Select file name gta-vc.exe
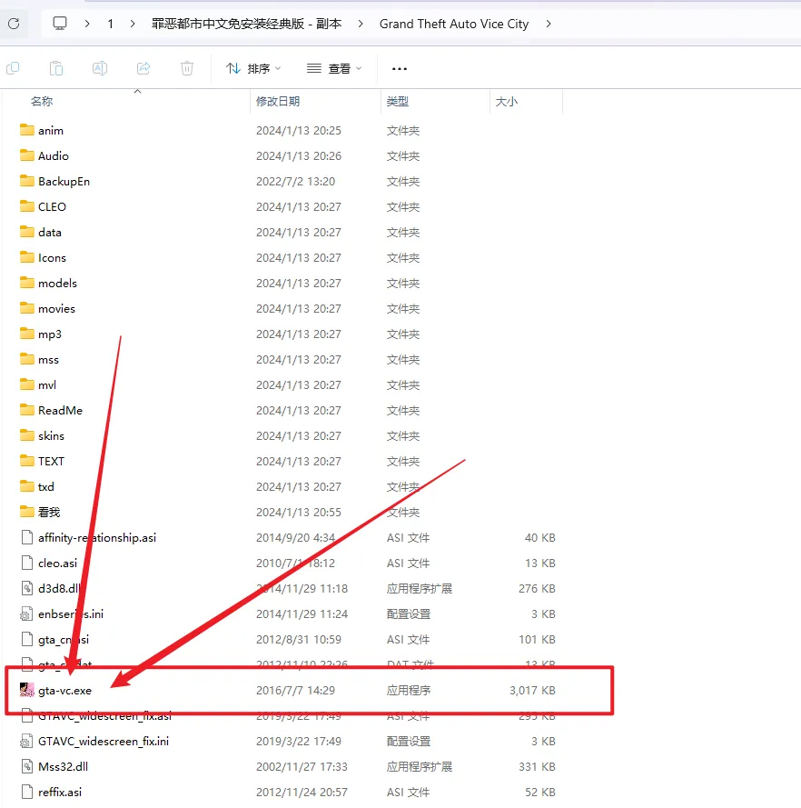 click(x=64, y=691)
